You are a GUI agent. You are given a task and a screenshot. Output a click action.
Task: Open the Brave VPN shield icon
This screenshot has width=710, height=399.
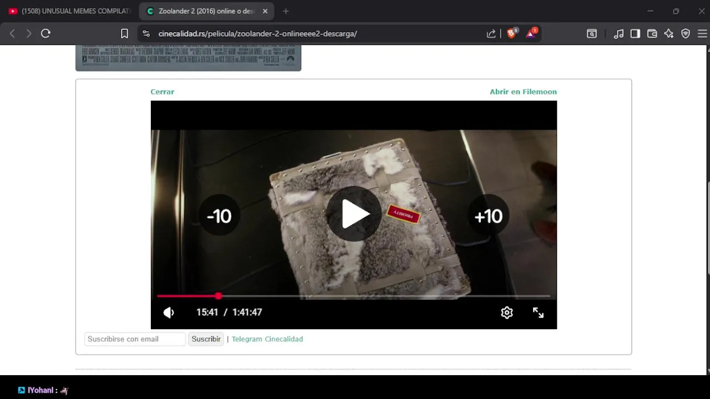click(x=686, y=33)
